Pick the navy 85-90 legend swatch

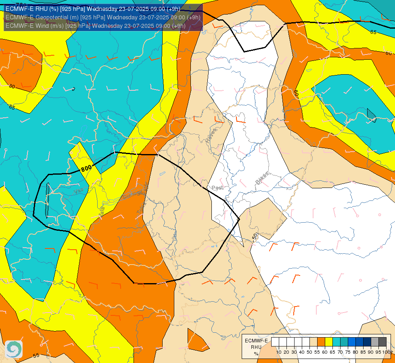tap(367, 342)
